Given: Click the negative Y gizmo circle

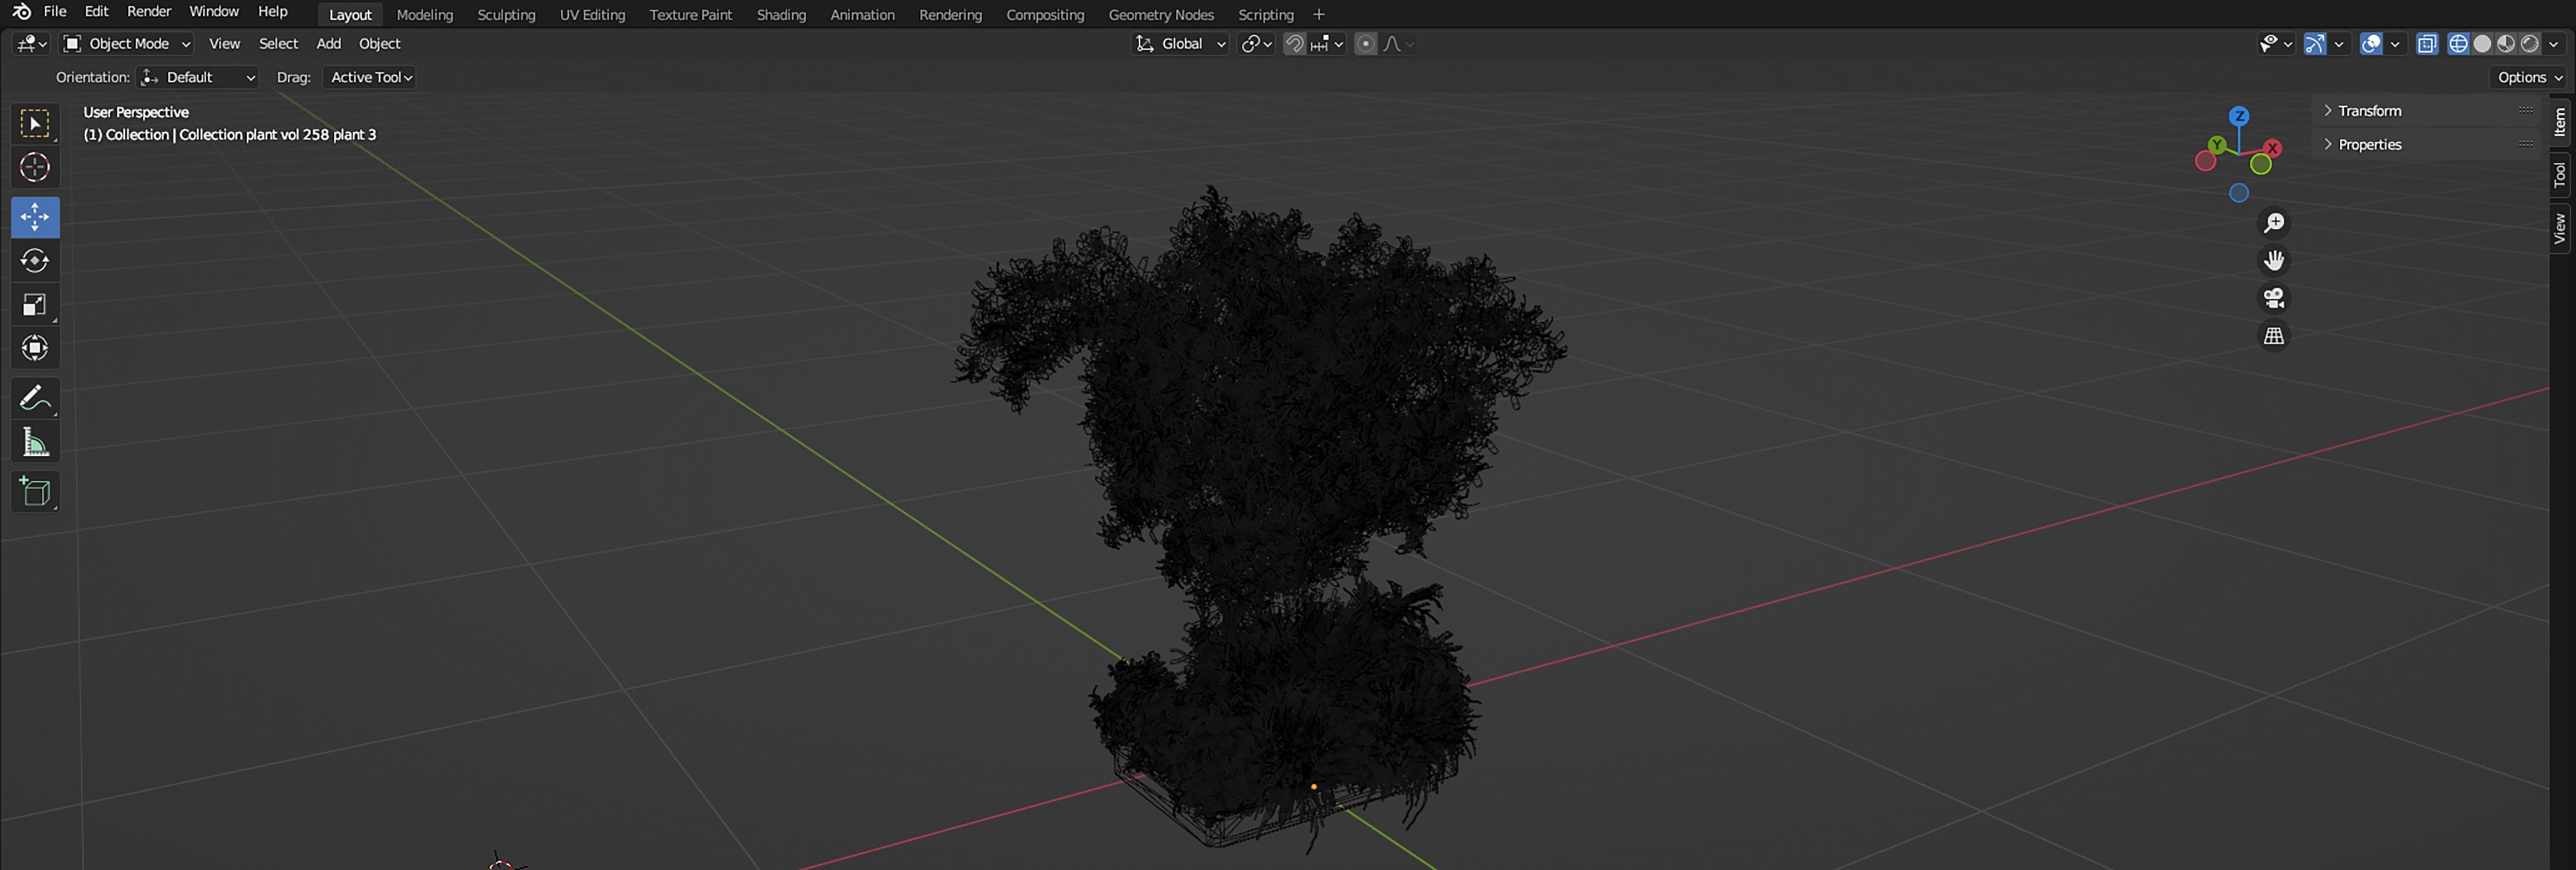Looking at the screenshot, I should (x=2261, y=164).
